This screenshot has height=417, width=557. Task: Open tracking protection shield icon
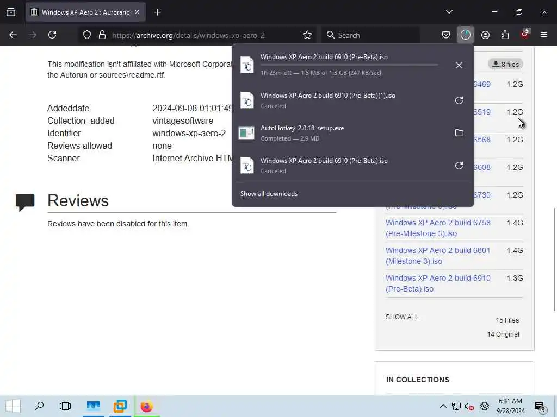[87, 35]
